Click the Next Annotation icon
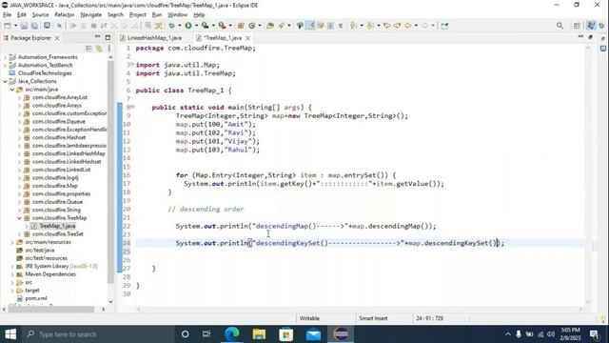 pyautogui.click(x=353, y=26)
